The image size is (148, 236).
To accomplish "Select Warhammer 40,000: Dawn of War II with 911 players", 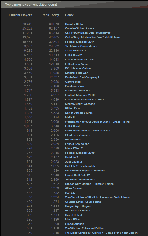I will [x=88, y=130].
